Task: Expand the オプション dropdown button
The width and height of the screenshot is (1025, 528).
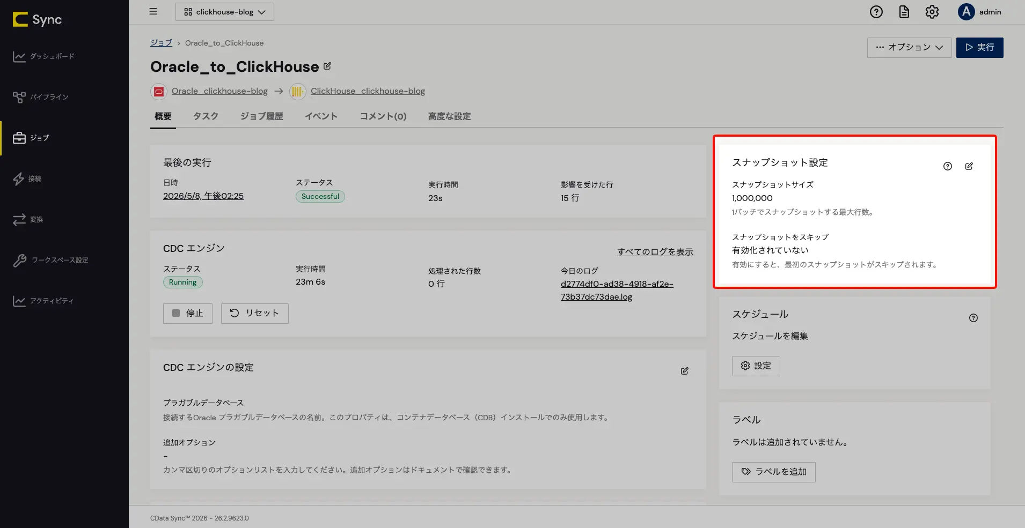Action: [x=909, y=48]
